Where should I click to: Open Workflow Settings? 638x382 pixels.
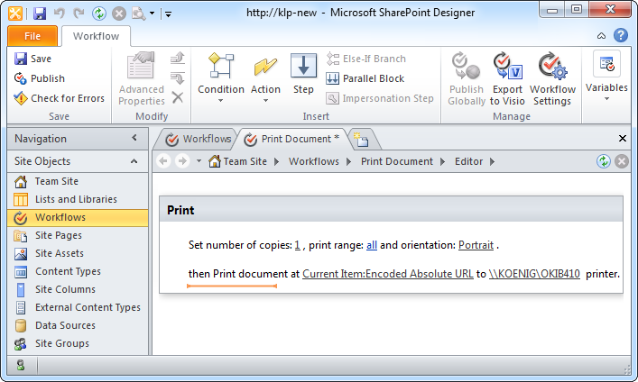[552, 79]
